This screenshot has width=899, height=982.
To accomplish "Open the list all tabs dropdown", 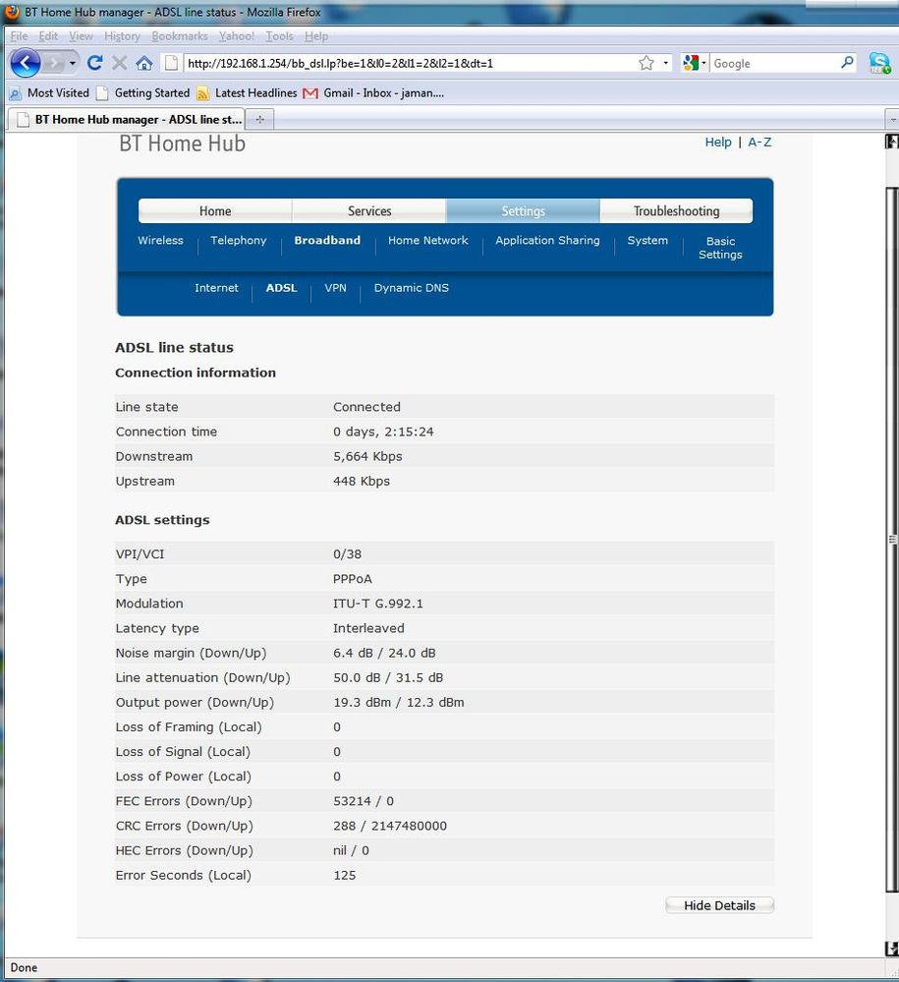I will click(892, 119).
